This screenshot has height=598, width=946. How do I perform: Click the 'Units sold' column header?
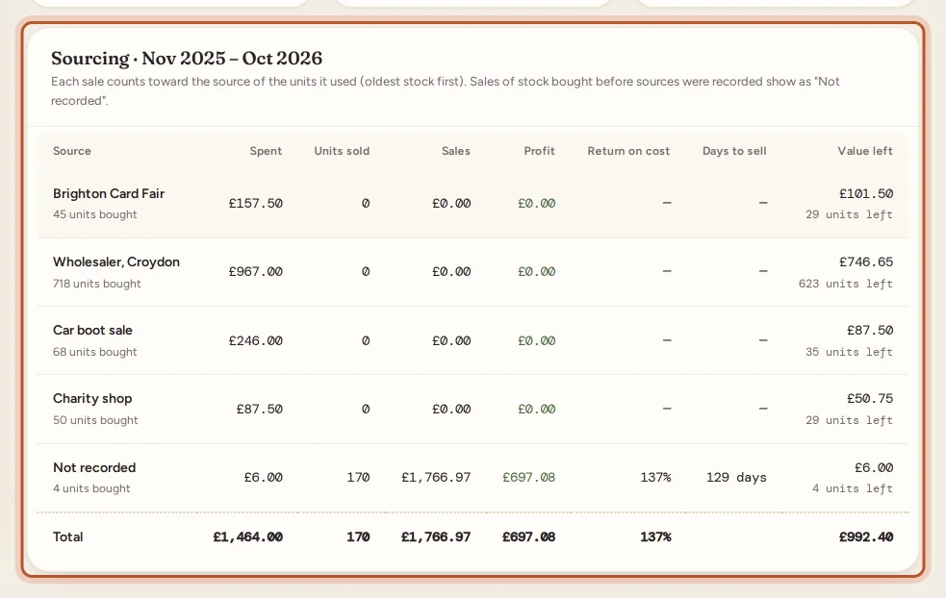point(342,151)
